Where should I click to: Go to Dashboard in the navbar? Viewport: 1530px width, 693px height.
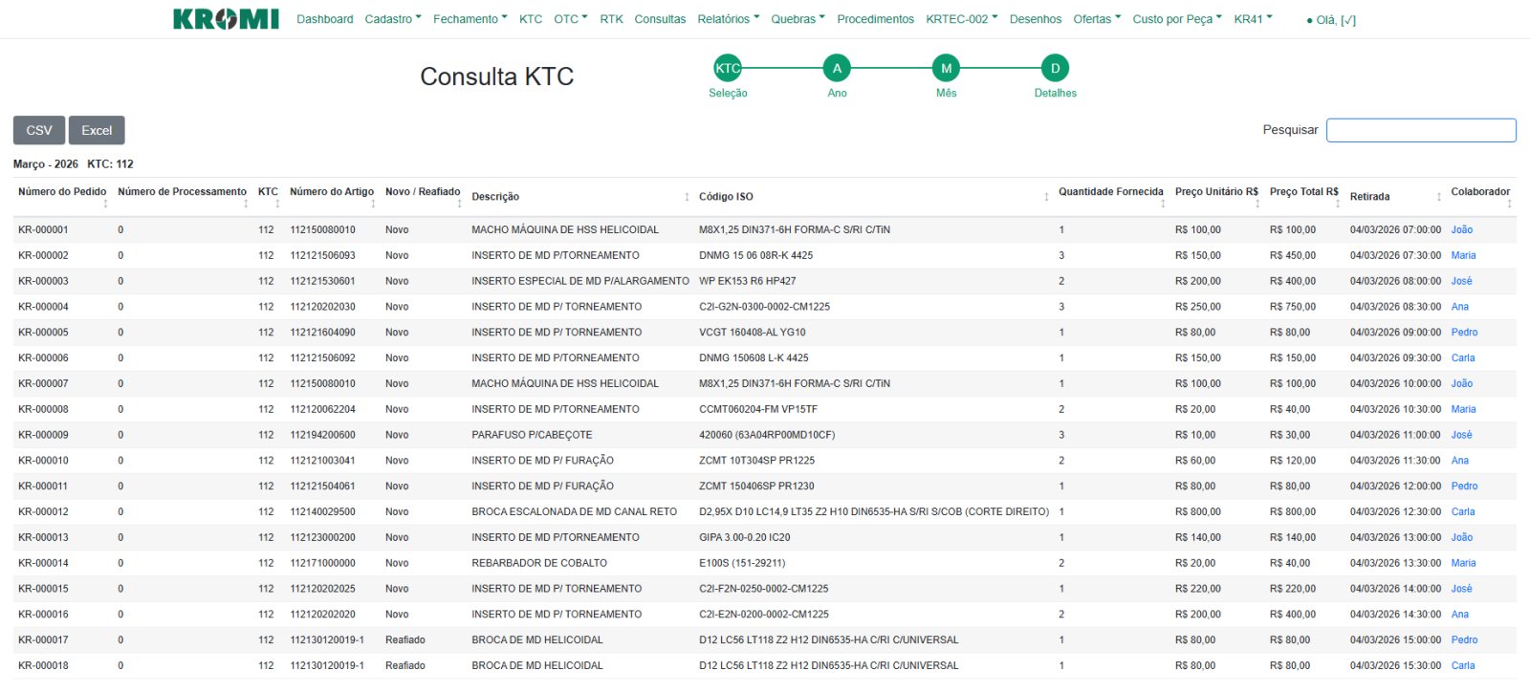[325, 19]
